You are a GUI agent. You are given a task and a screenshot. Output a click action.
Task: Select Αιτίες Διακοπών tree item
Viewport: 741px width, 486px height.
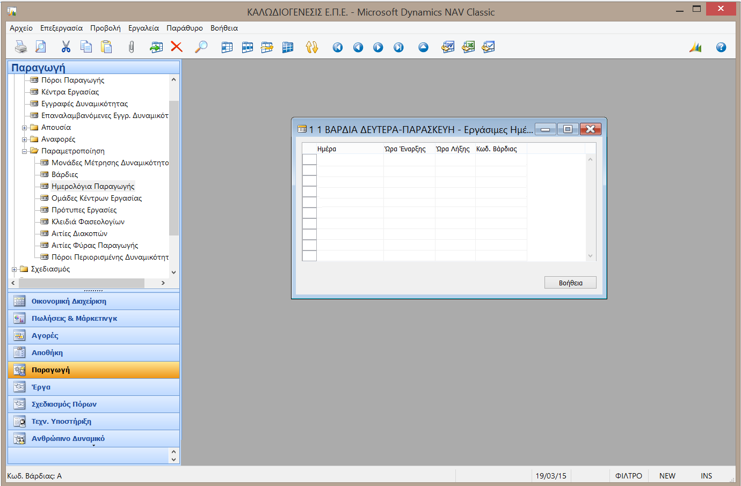pyautogui.click(x=79, y=233)
